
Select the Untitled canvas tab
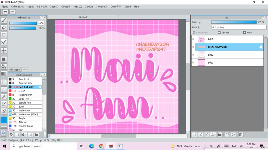[x=83, y=17]
